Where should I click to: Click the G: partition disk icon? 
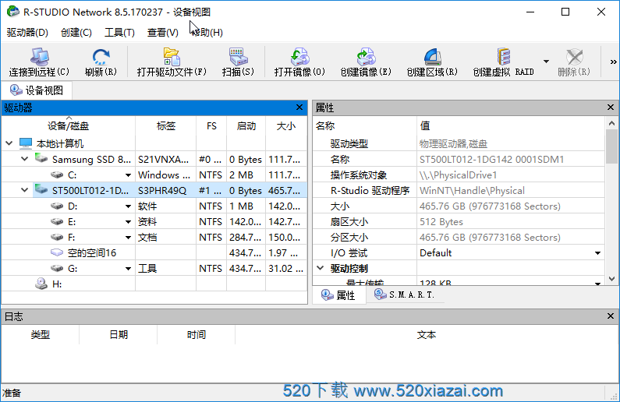coord(57,268)
